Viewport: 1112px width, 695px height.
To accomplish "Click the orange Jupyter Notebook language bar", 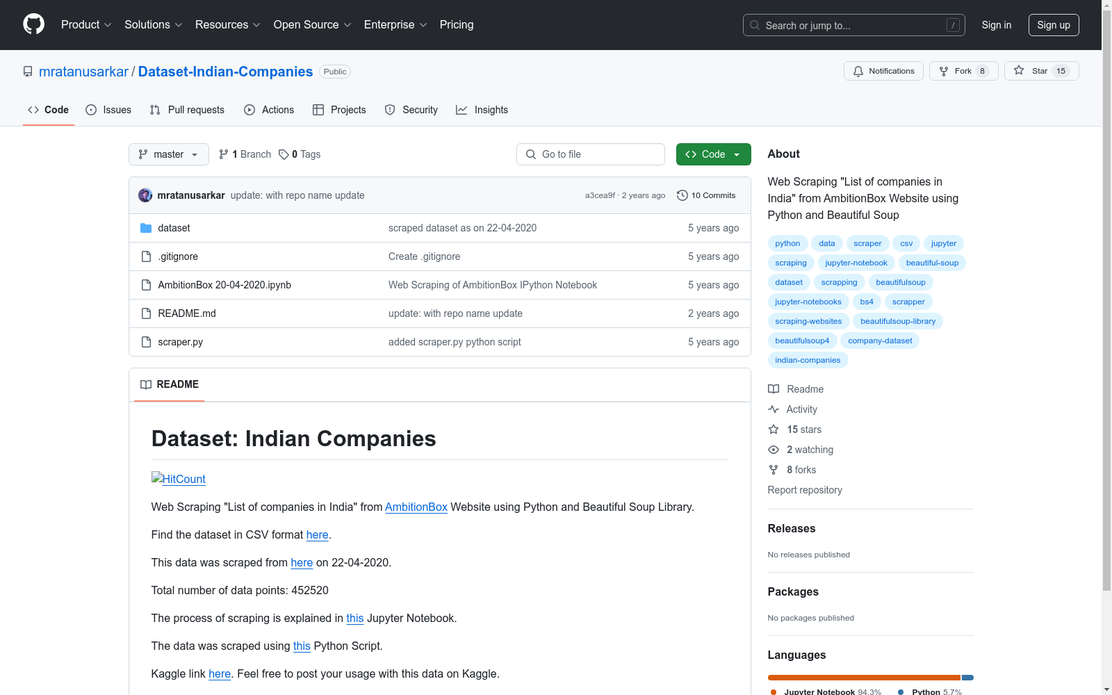I will 864,678.
